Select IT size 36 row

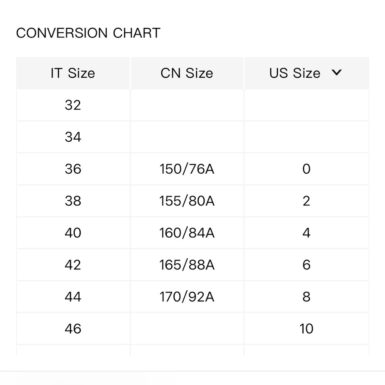coord(192,169)
